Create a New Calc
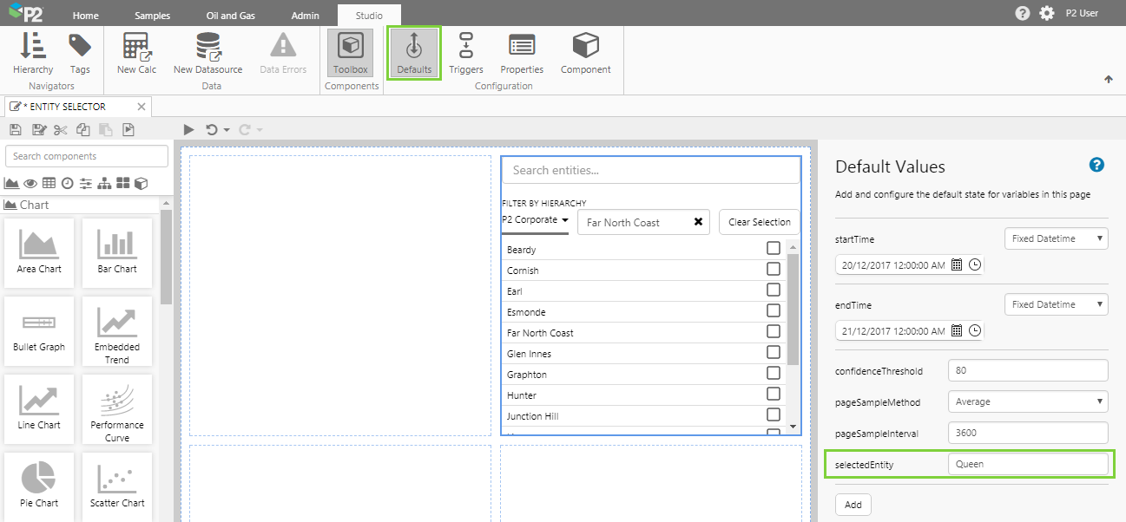The image size is (1126, 522). tap(136, 53)
